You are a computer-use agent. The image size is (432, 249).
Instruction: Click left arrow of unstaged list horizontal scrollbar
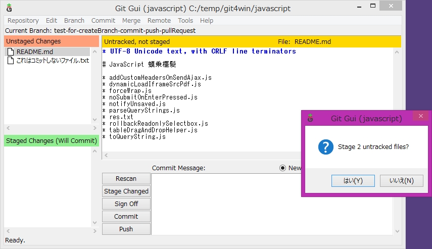point(8,128)
